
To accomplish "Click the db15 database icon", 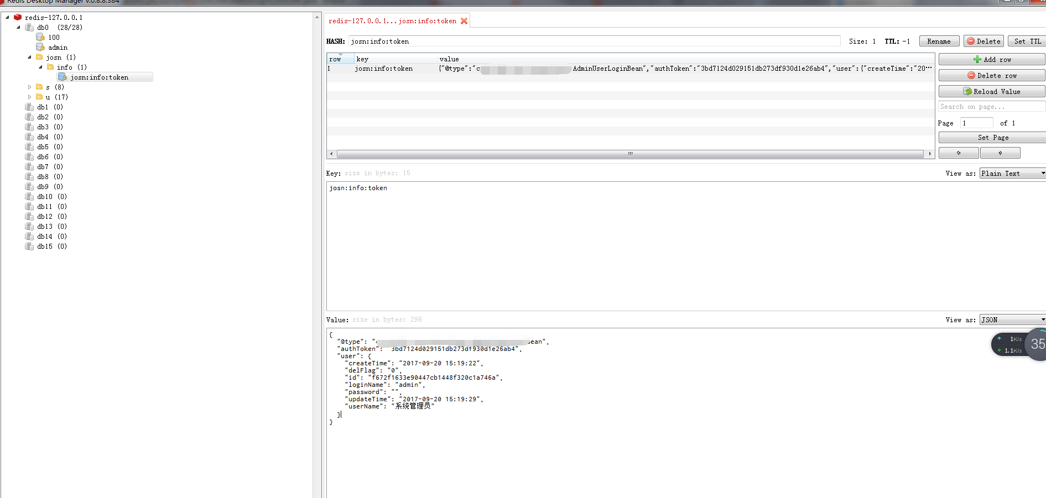I will 29,246.
